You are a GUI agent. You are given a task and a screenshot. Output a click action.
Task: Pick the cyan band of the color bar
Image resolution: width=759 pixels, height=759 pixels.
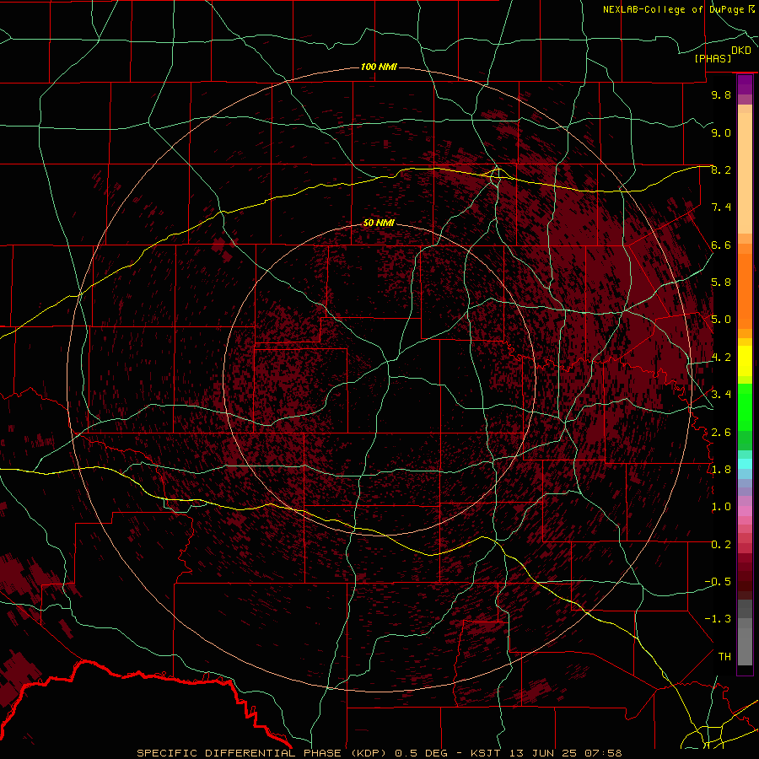[745, 464]
